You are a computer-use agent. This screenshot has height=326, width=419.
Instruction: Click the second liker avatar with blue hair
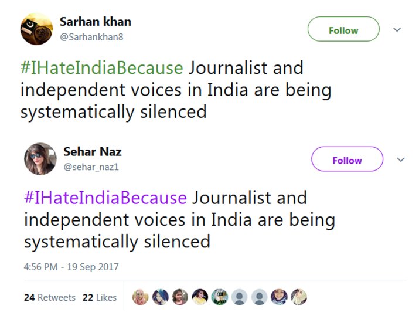tap(161, 297)
